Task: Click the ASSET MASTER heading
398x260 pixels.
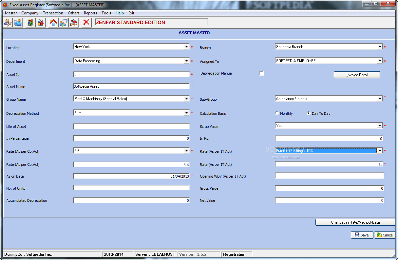Action: (x=194, y=33)
